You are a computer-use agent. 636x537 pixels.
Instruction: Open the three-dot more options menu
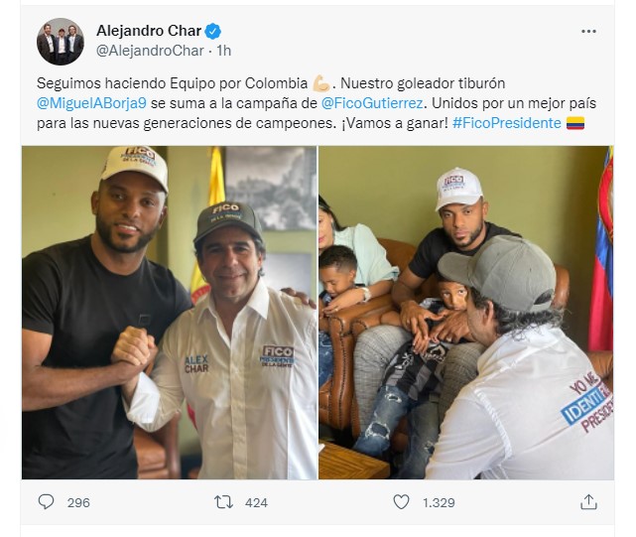(x=588, y=31)
